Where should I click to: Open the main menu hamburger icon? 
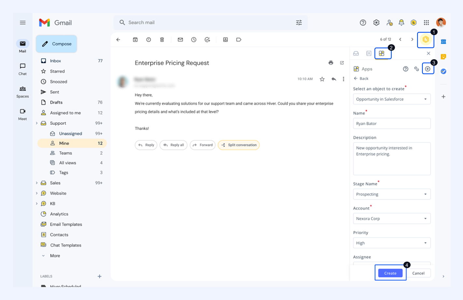(x=22, y=22)
